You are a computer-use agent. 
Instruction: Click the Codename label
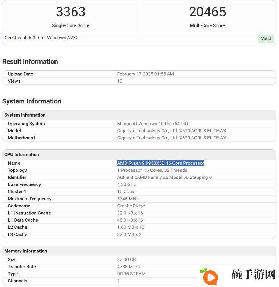19,206
